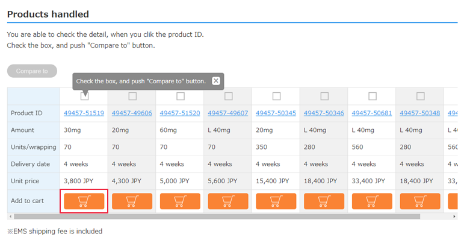Screen dimensions: 467x243
Task: Close the Compare to tooltip
Action: (x=216, y=81)
